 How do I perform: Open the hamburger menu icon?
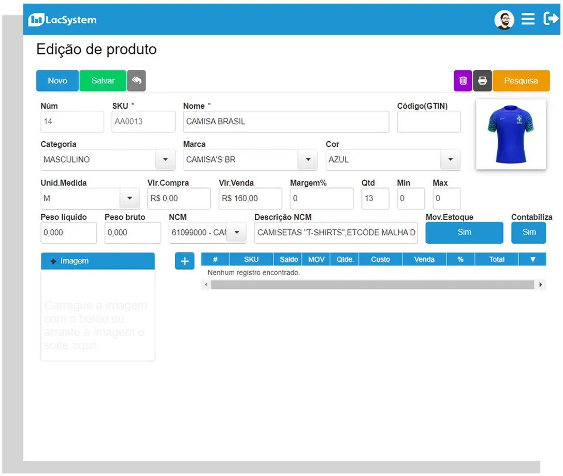pyautogui.click(x=528, y=20)
